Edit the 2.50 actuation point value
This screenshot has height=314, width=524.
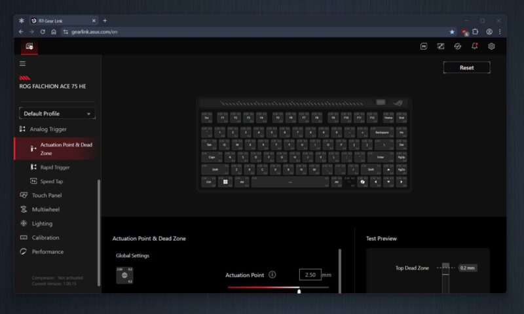(x=310, y=275)
